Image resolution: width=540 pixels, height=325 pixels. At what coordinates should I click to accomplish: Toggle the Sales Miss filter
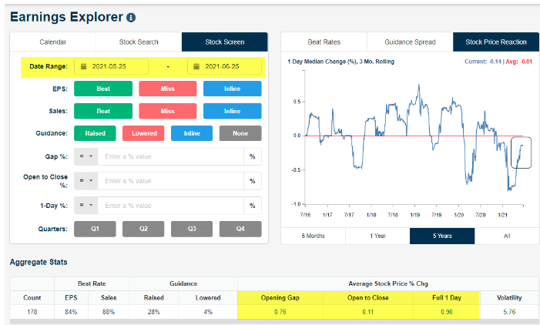[x=167, y=111]
